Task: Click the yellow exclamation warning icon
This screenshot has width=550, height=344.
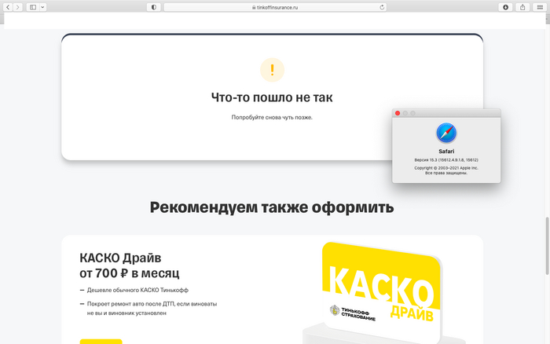Action: coord(272,70)
